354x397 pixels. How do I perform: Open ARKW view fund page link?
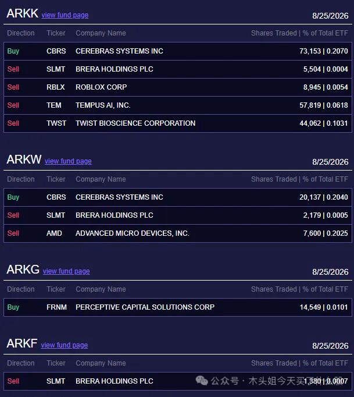(x=68, y=161)
